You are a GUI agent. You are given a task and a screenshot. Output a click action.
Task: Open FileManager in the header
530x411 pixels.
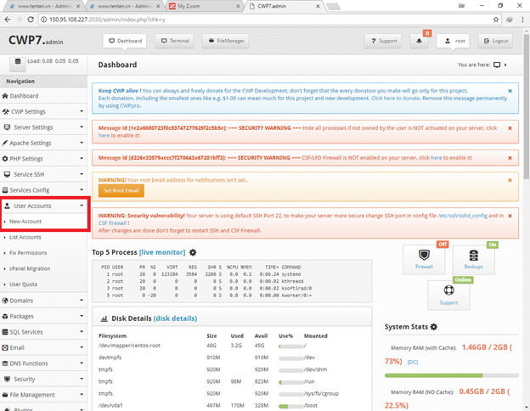(226, 41)
